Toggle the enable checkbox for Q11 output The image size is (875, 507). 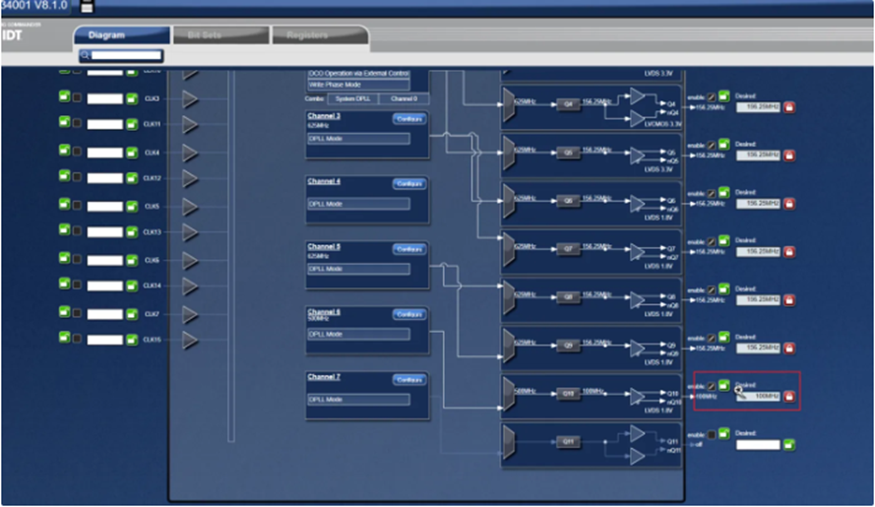[x=710, y=433]
